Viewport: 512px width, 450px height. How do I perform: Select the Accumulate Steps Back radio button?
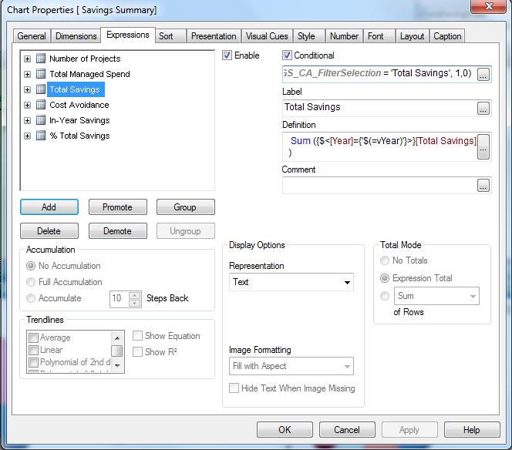pyautogui.click(x=31, y=298)
